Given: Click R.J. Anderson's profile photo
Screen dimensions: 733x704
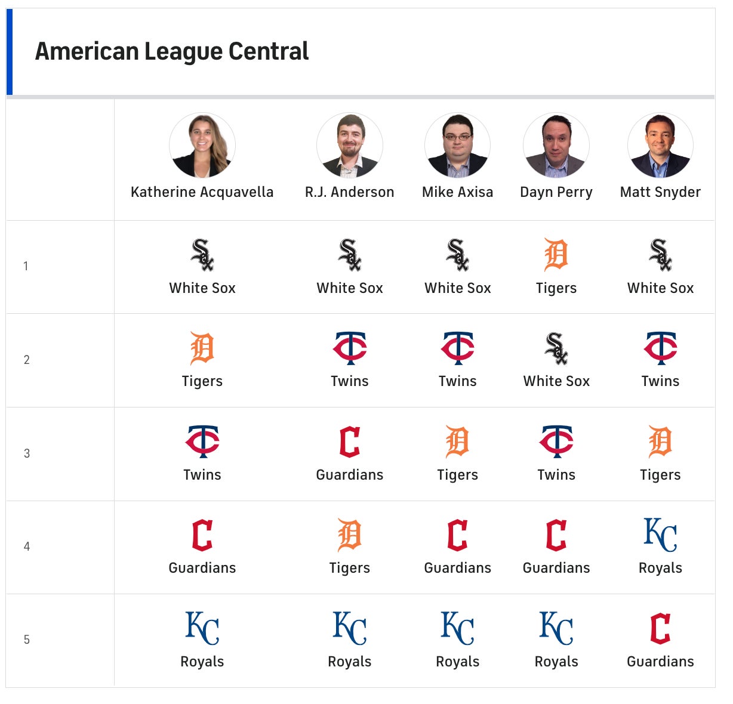Looking at the screenshot, I should pyautogui.click(x=350, y=146).
